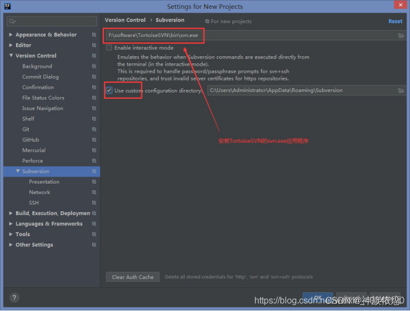The height and width of the screenshot is (311, 410).
Task: Click the project-level icon beside Version Control
Action: [94, 56]
